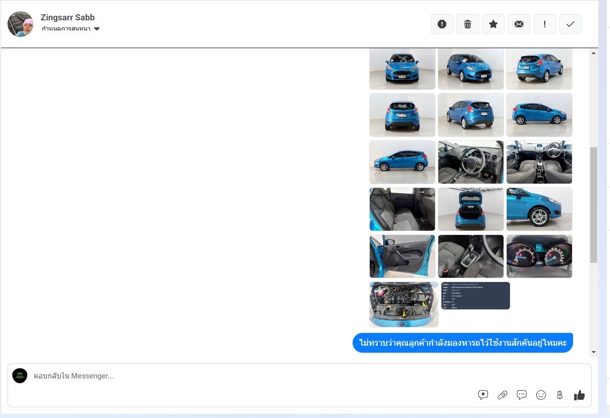Open the engine bay car photo
Image resolution: width=610 pixels, height=418 pixels.
tap(403, 304)
